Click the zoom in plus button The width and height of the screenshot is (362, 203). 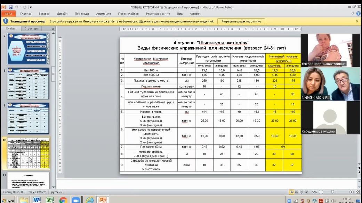coord(351,192)
